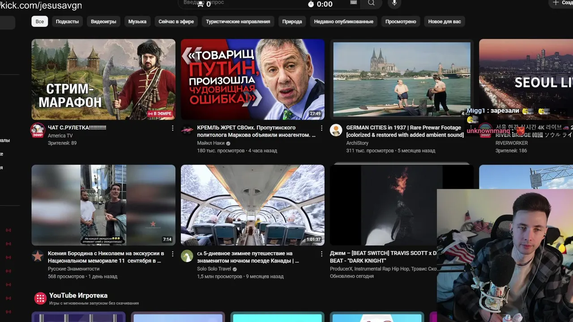Open the German Cities 1937 thumbnail
The width and height of the screenshot is (573, 322).
(402, 79)
